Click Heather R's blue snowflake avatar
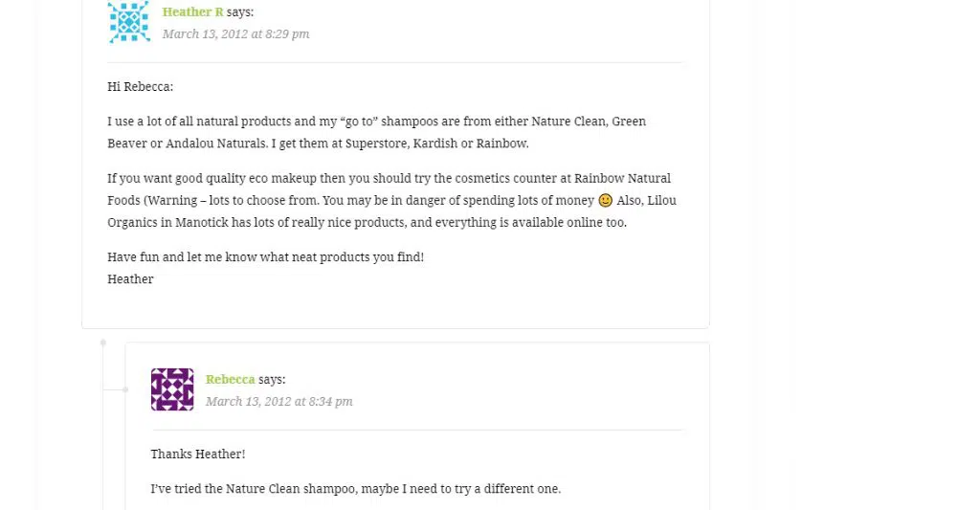Screen dimensions: 957x510 (x=129, y=22)
